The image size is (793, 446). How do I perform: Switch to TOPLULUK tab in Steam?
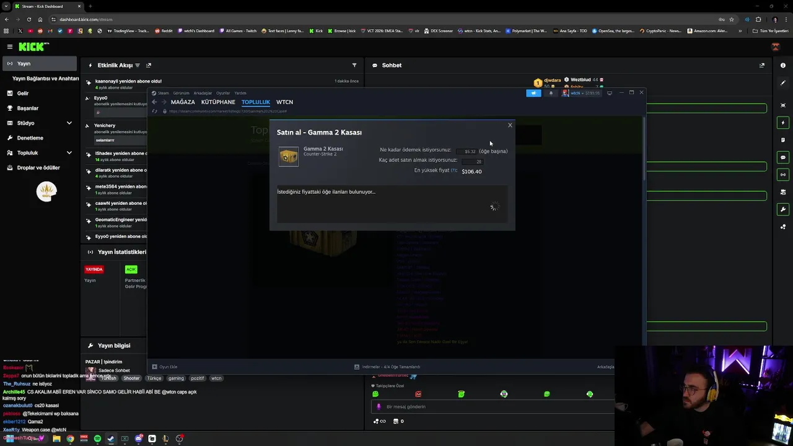click(256, 102)
